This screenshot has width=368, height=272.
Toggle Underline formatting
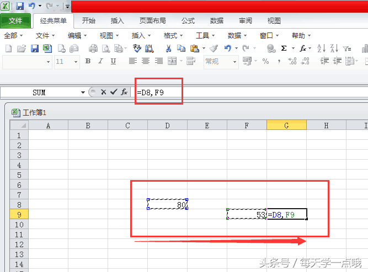(x=113, y=61)
